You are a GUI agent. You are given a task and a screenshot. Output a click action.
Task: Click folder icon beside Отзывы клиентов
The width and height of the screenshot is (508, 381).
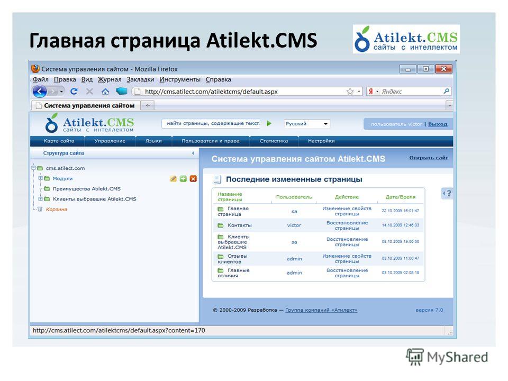point(221,256)
